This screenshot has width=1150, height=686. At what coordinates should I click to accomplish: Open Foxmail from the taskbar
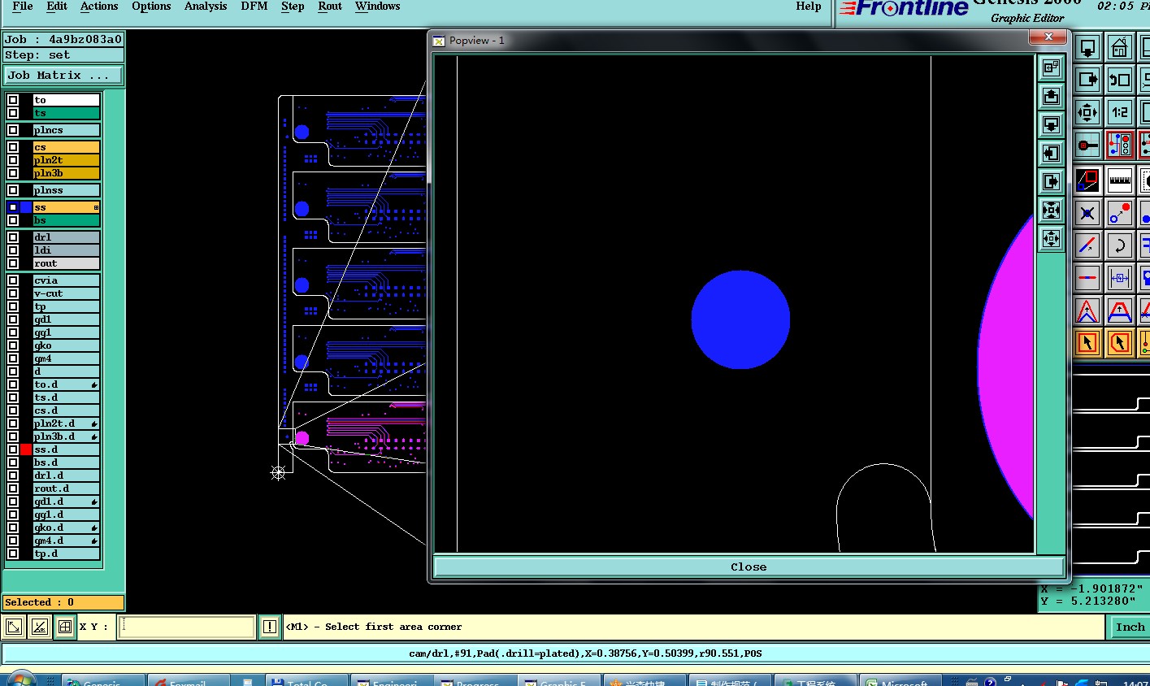coord(189,680)
